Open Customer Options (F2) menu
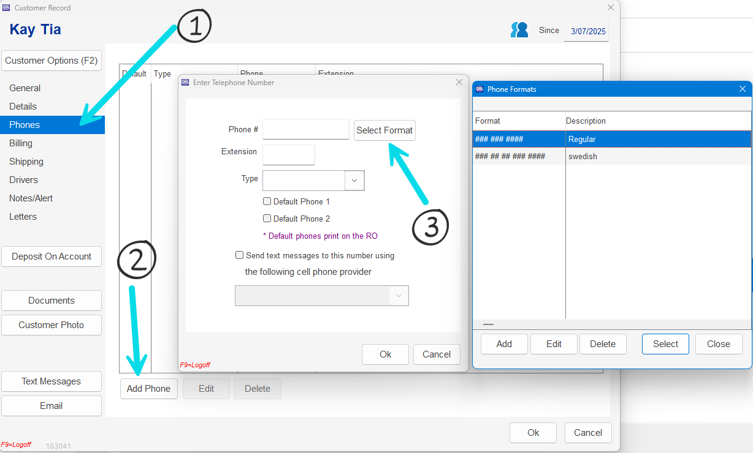This screenshot has height=453, width=753. (x=51, y=61)
